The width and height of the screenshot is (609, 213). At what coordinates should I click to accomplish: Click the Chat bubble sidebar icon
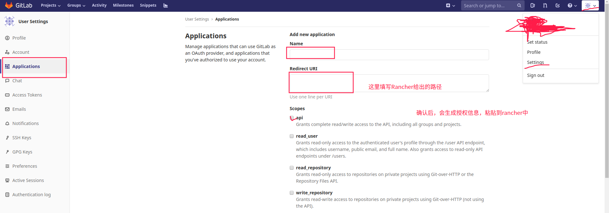[7, 81]
